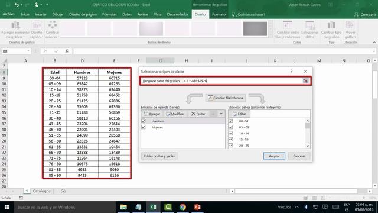Uncheck the 20 - 25 category checkbox
This screenshot has height=213, width=378.
(x=231, y=146)
